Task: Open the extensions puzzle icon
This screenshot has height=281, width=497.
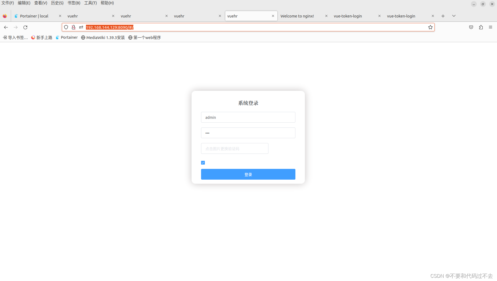Action: (x=481, y=27)
